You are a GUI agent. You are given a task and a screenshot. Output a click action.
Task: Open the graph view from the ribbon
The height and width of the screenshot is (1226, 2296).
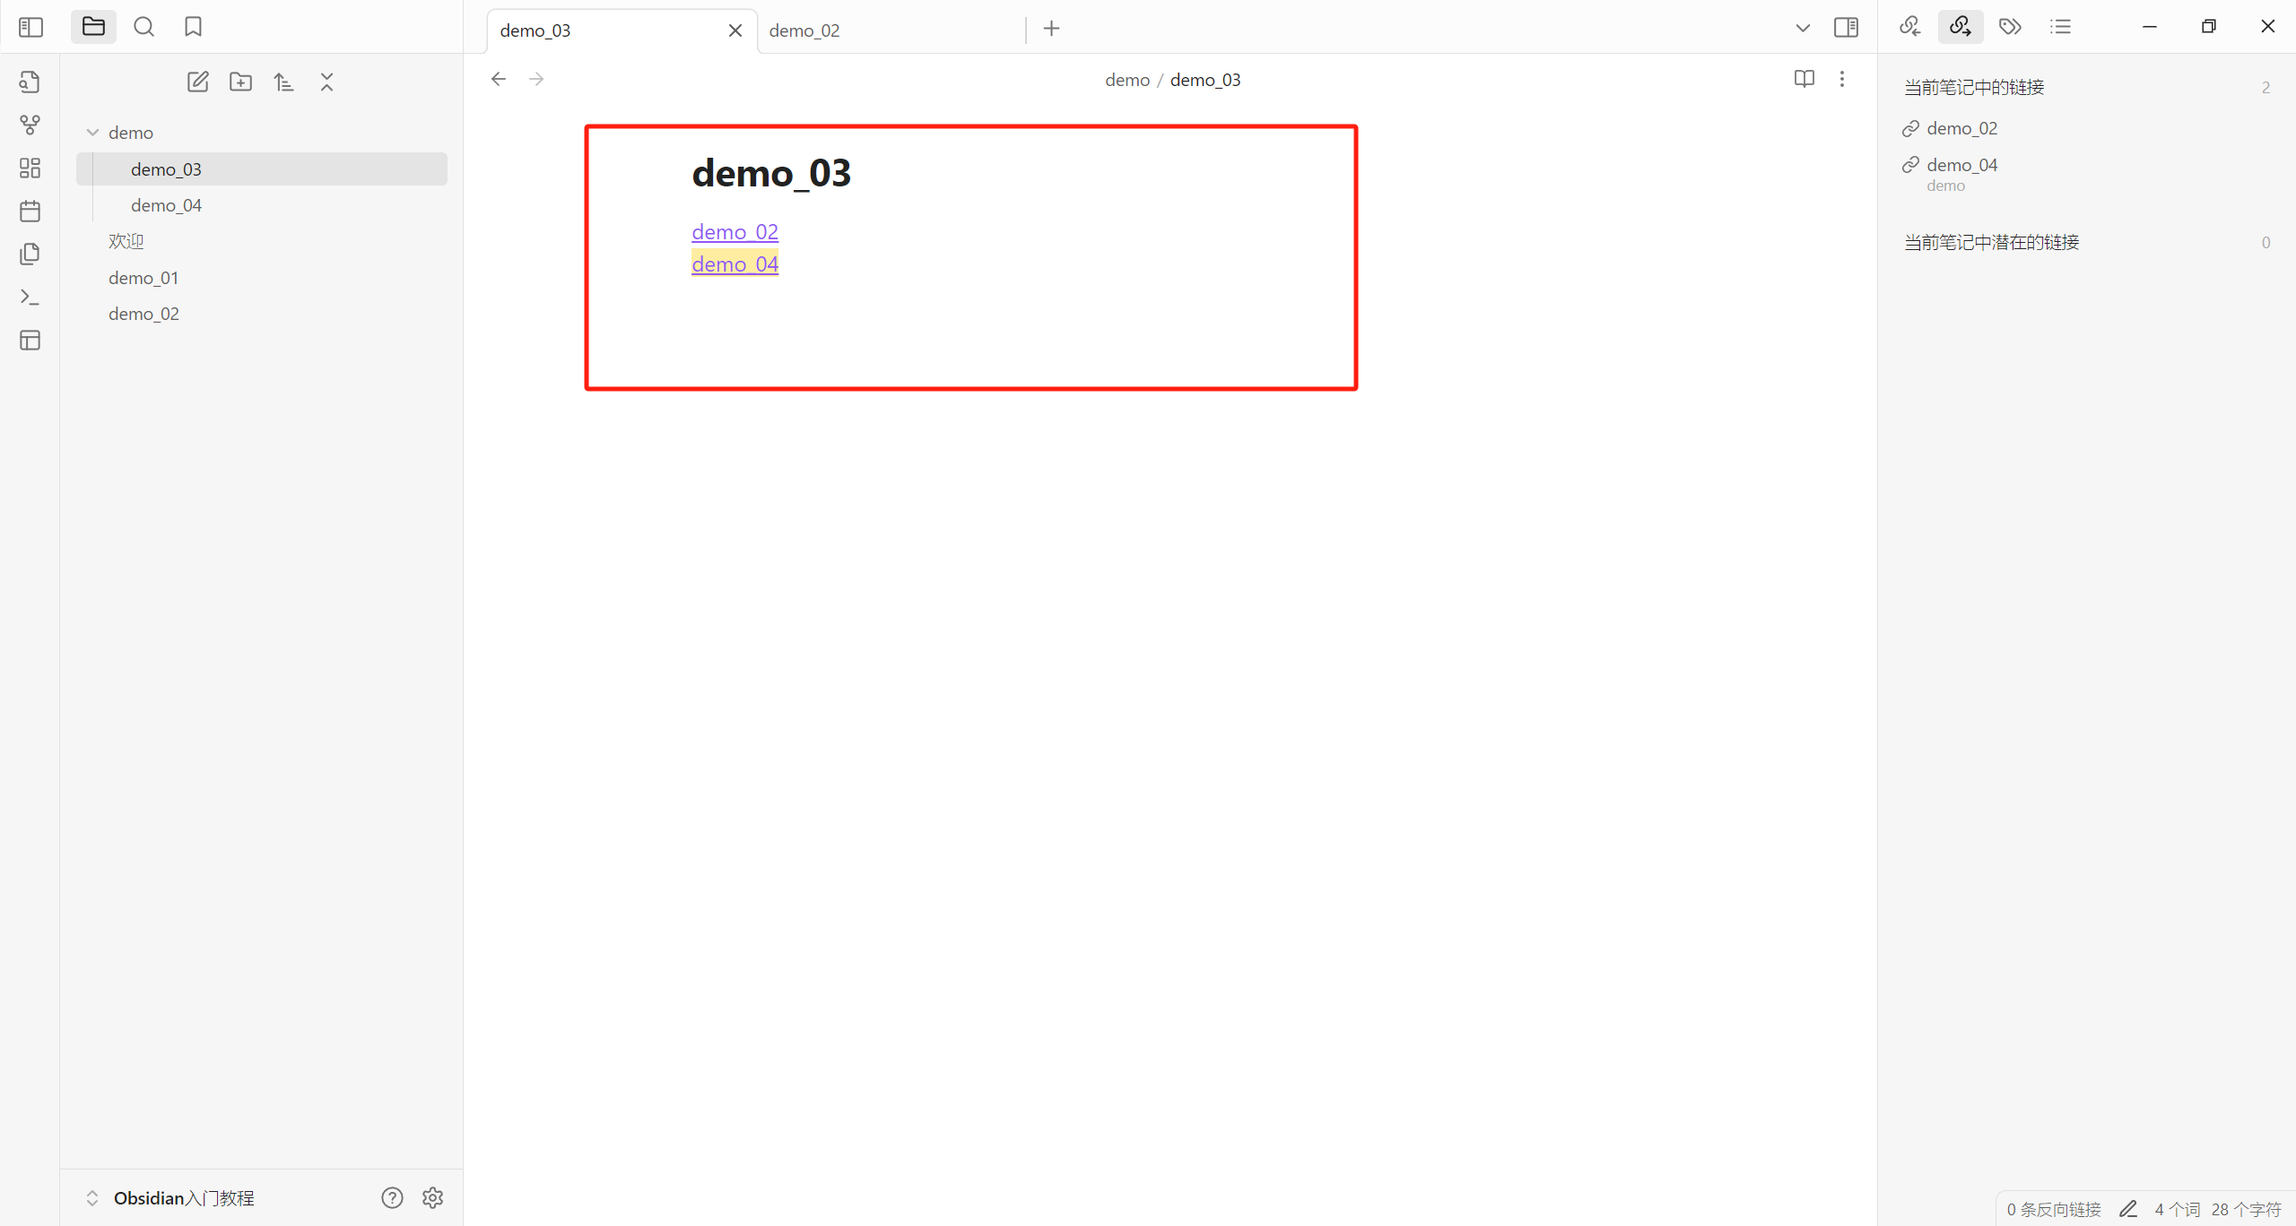click(30, 125)
